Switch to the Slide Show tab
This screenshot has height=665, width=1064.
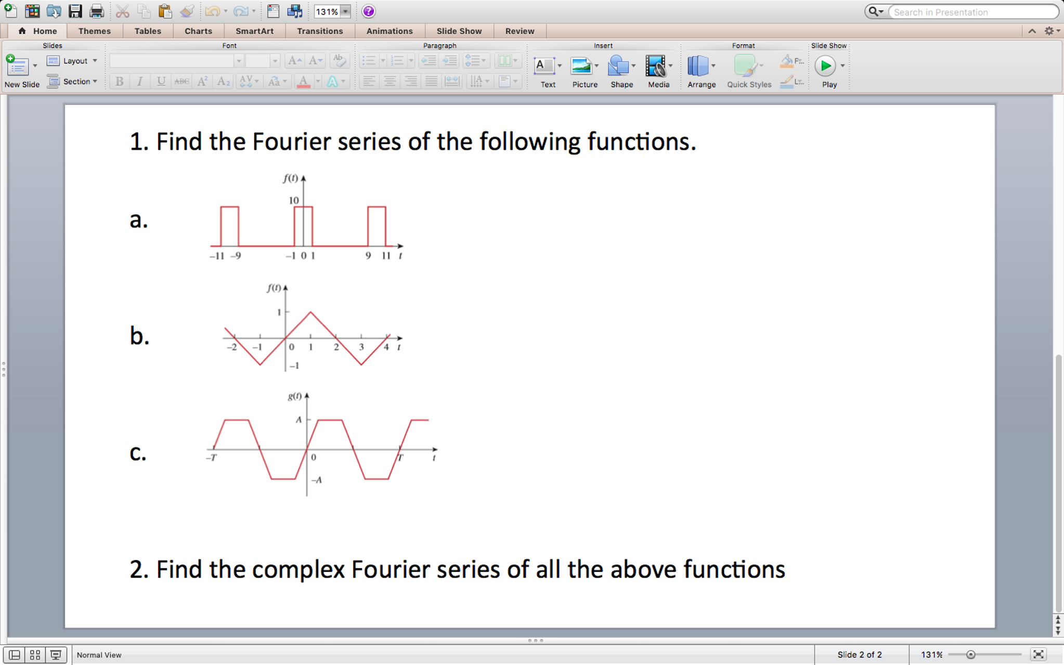click(x=459, y=31)
